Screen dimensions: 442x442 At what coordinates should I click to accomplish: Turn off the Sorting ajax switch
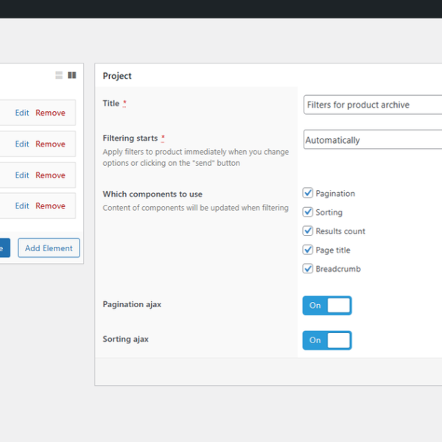pos(327,340)
